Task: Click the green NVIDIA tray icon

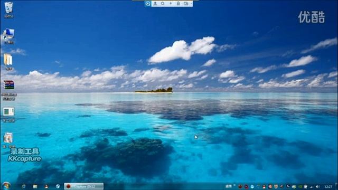Action: (301, 186)
